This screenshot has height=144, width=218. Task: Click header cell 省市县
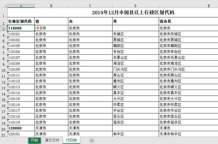point(188,21)
